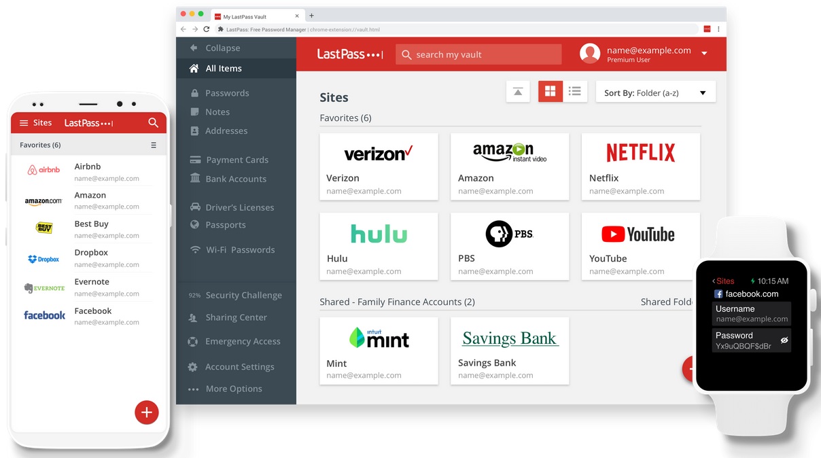Open Wi-Fi Passwords wifi icon
The image size is (821, 458).
tap(195, 250)
